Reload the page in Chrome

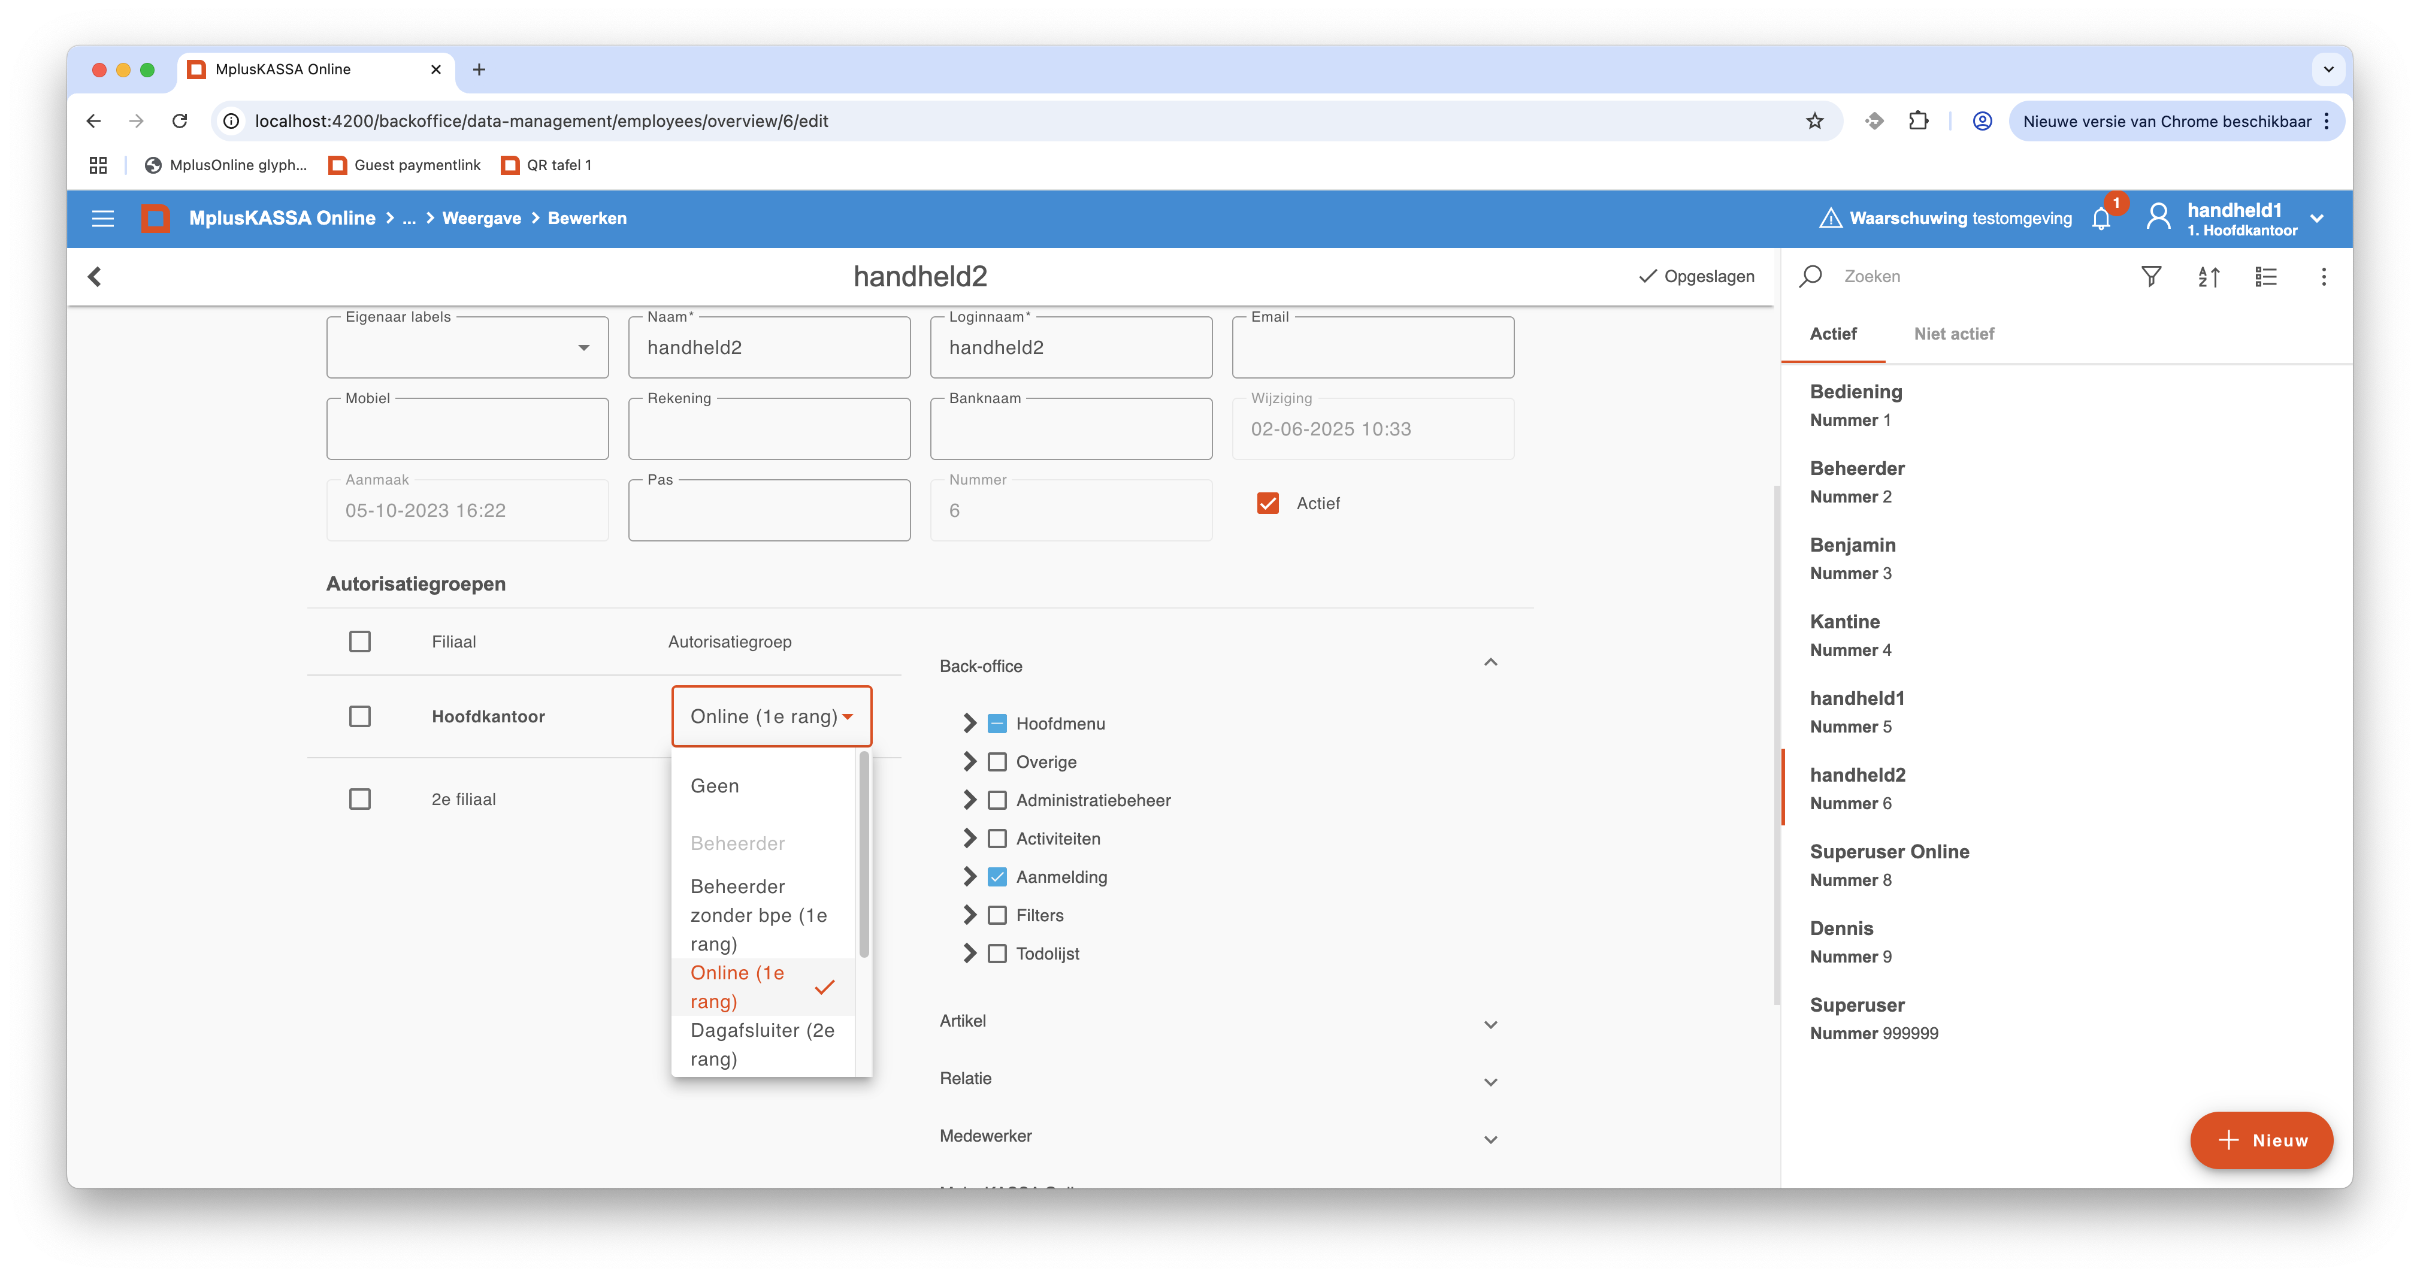pos(180,120)
